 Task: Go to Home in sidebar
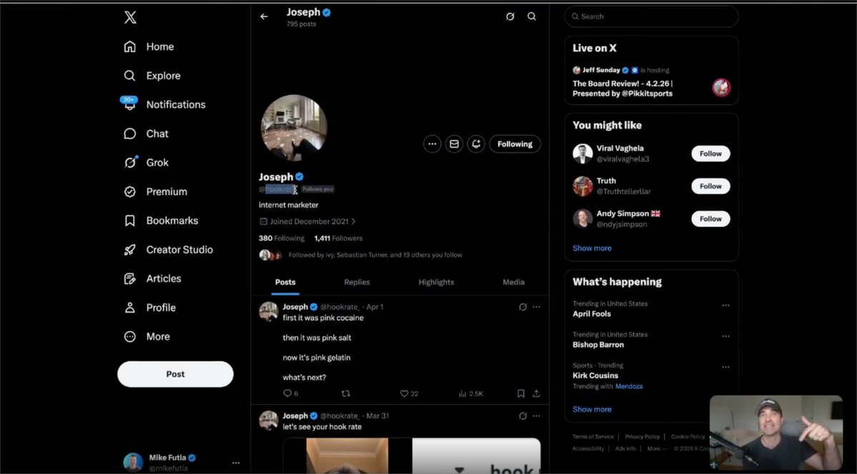click(x=149, y=47)
